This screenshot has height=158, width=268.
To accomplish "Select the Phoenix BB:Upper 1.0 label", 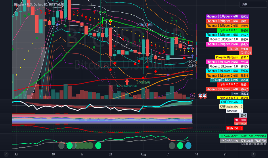I will pyautogui.click(x=229, y=39).
